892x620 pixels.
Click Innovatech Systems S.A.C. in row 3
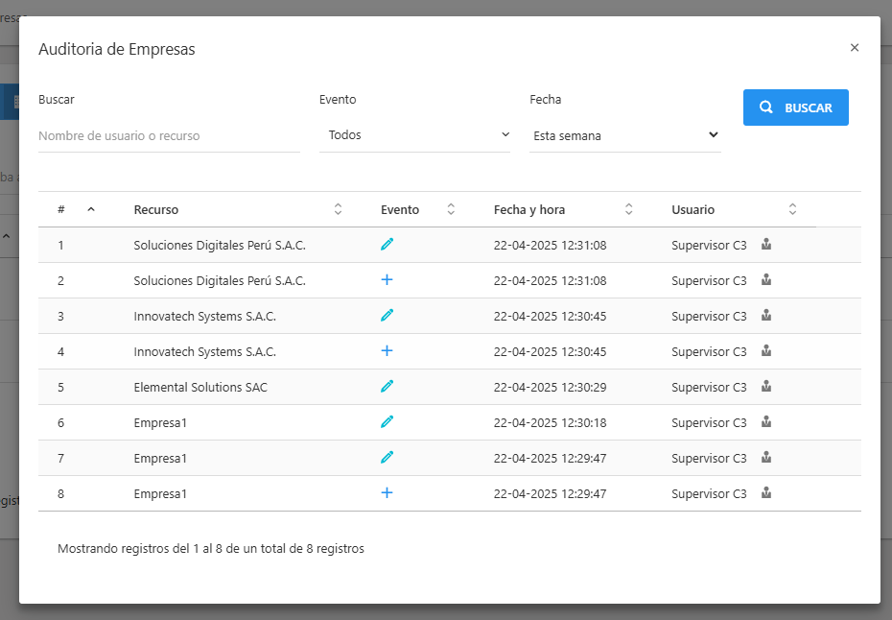click(205, 317)
